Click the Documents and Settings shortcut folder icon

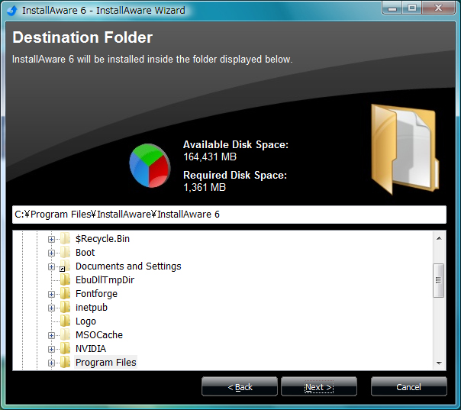click(x=66, y=266)
